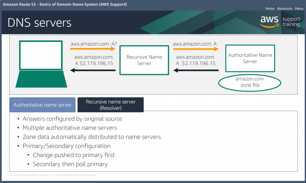The width and height of the screenshot is (306, 183).
Task: Open the Recursive name server (Resolver) tab
Action: click(x=111, y=104)
